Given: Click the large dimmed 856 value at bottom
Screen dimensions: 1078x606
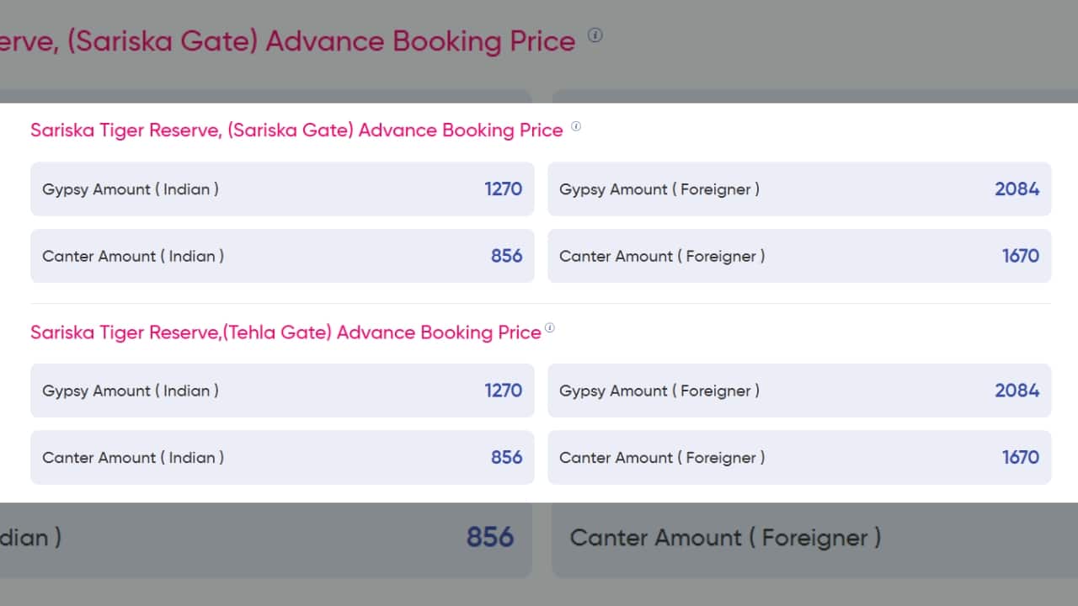Looking at the screenshot, I should coord(489,537).
